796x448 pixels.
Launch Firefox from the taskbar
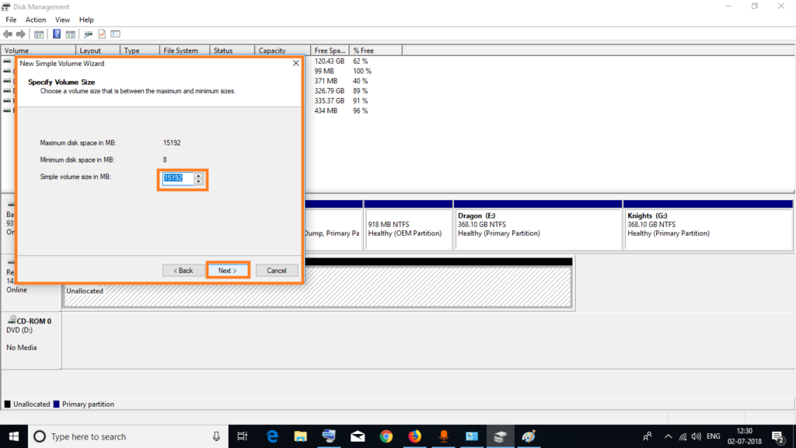click(x=414, y=436)
